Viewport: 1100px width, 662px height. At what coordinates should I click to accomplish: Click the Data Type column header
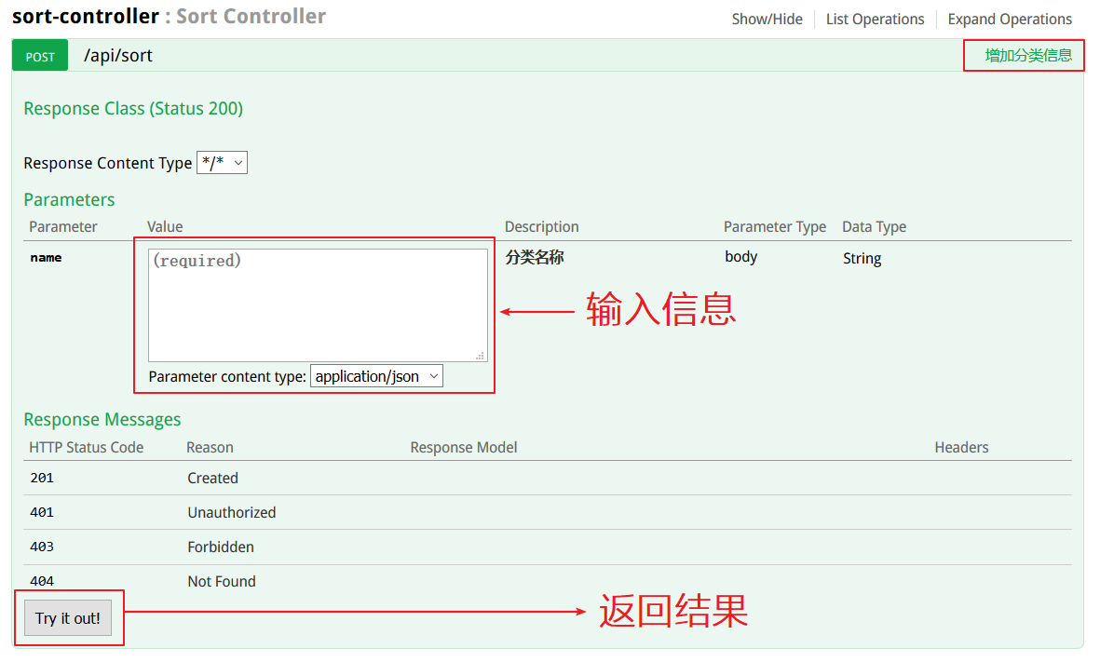tap(874, 226)
